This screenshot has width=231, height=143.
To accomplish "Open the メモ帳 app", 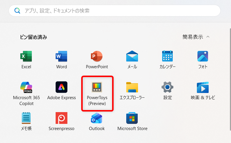I will 26,122.
